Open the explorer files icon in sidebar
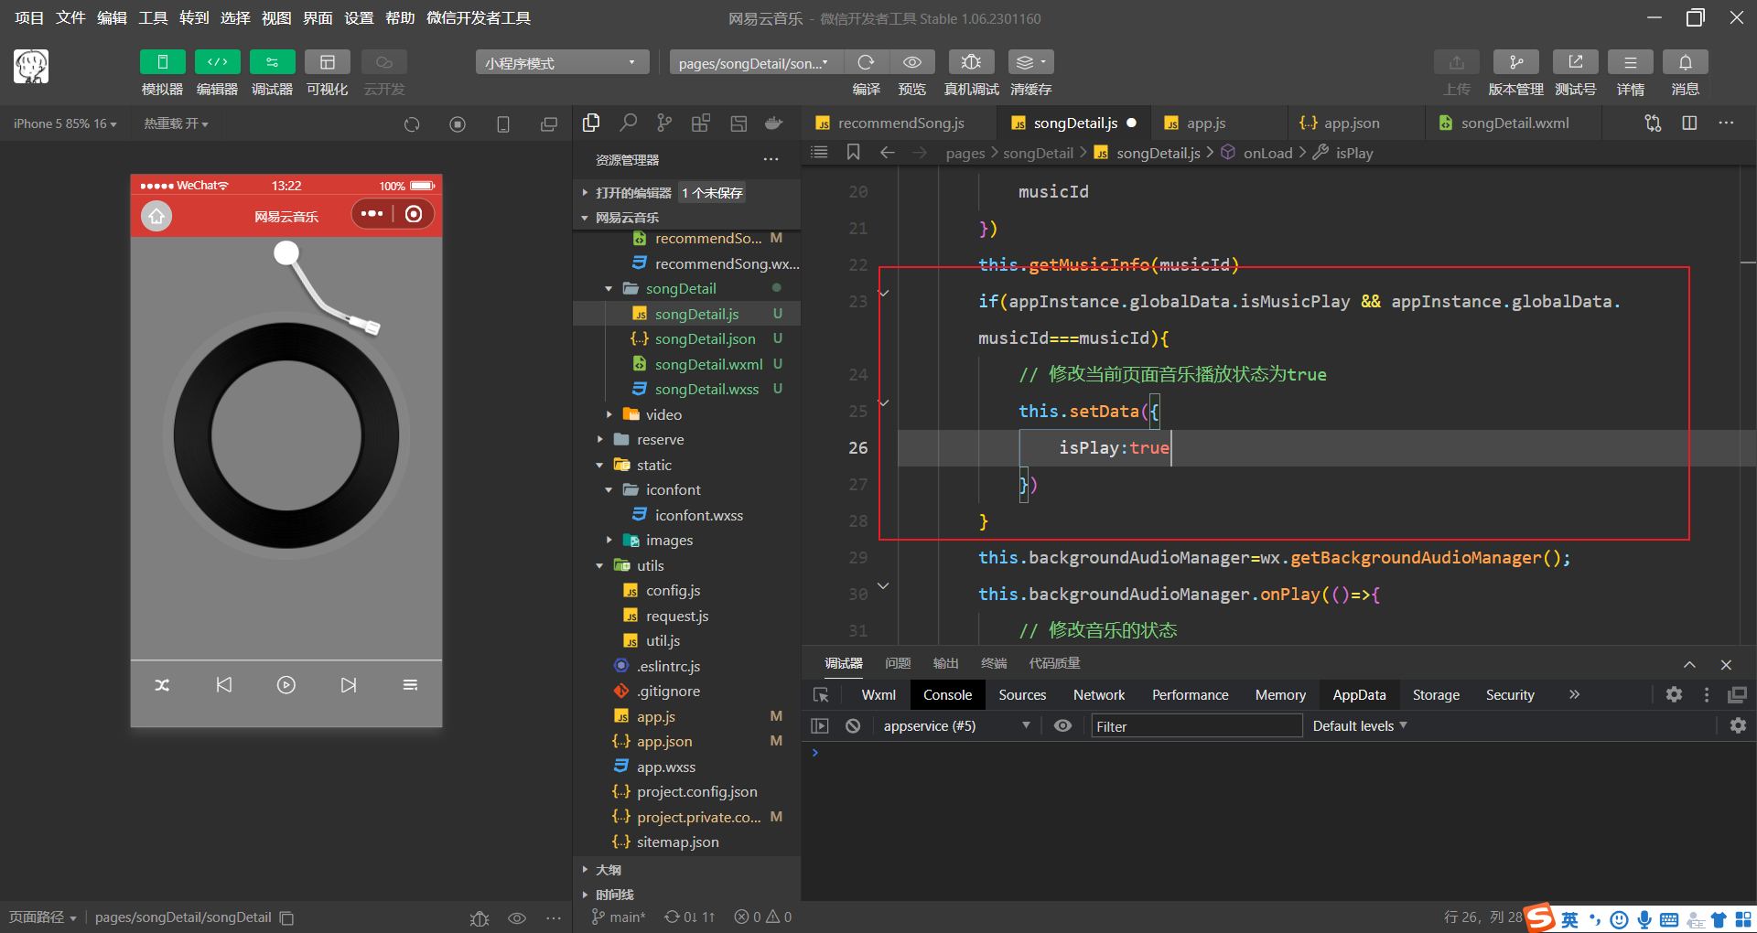This screenshot has width=1757, height=933. coord(591,123)
